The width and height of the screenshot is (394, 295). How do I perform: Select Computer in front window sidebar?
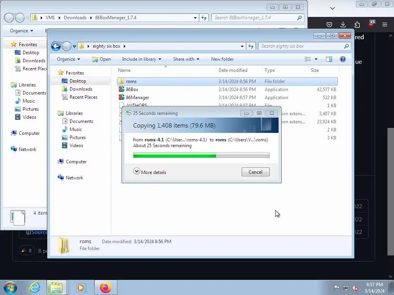(x=76, y=162)
